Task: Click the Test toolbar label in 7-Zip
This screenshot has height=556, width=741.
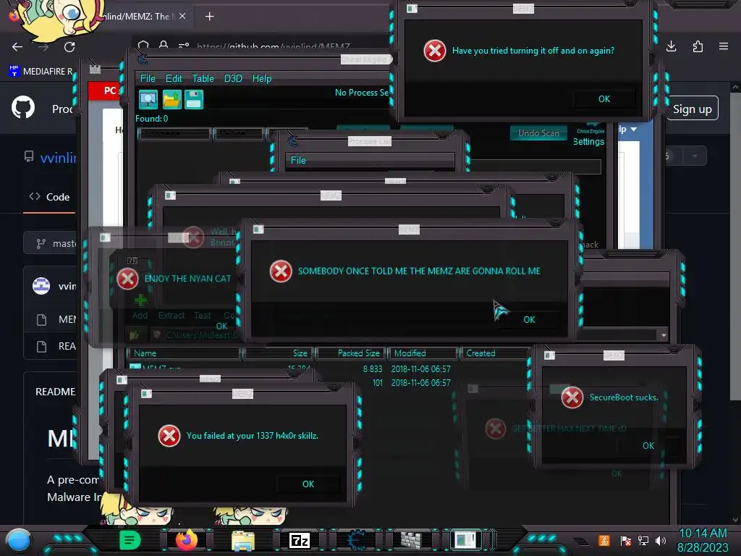Action: click(203, 316)
